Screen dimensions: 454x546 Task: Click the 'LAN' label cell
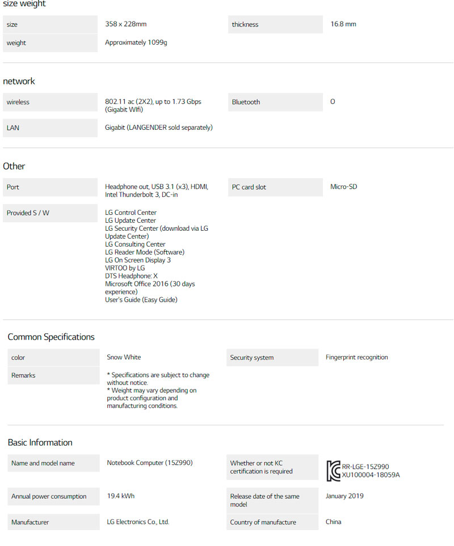50,128
